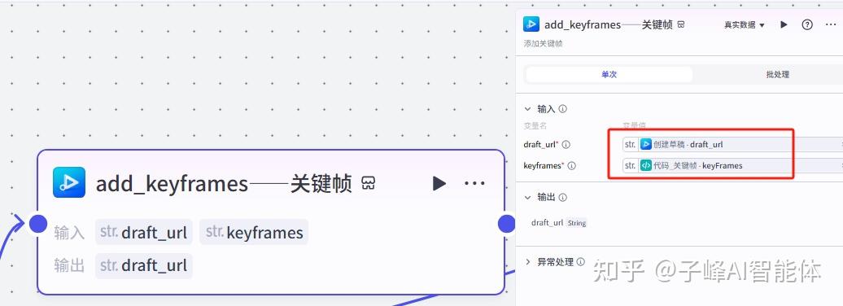
Task: Click the info icon next to 输出
Action: point(563,198)
